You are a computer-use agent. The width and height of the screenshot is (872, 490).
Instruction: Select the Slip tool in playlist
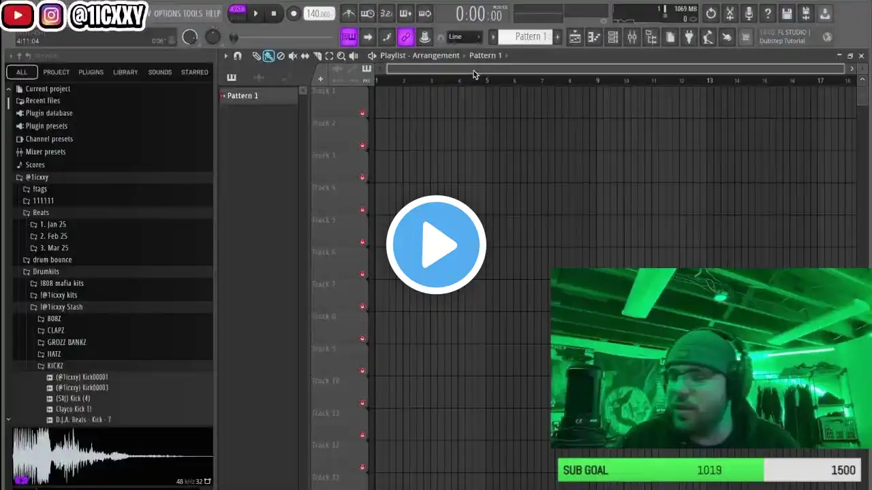point(305,56)
